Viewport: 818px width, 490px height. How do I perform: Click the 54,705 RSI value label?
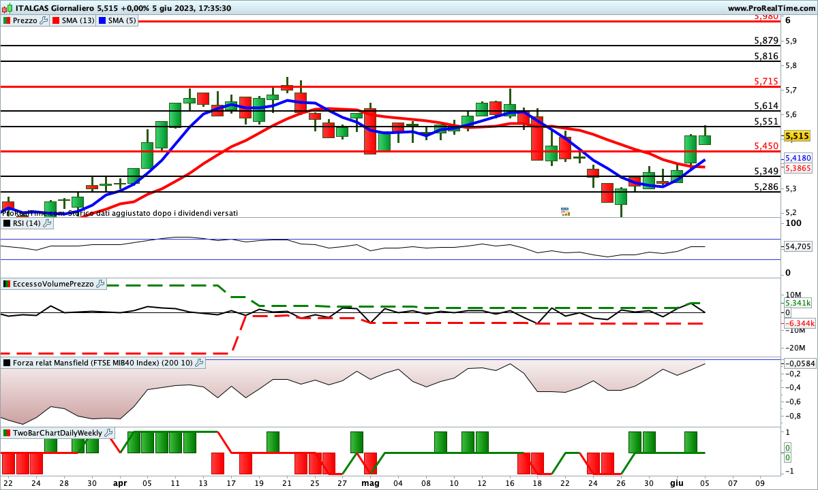pyautogui.click(x=798, y=246)
